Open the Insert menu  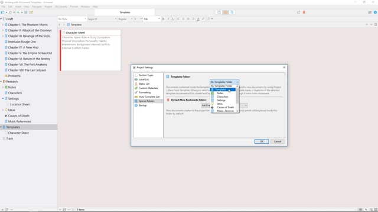(x=18, y=6)
